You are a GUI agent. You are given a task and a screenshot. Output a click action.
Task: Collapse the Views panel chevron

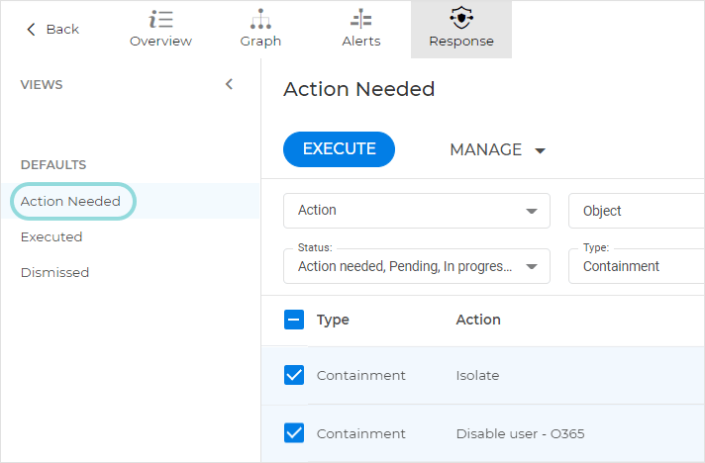(229, 84)
